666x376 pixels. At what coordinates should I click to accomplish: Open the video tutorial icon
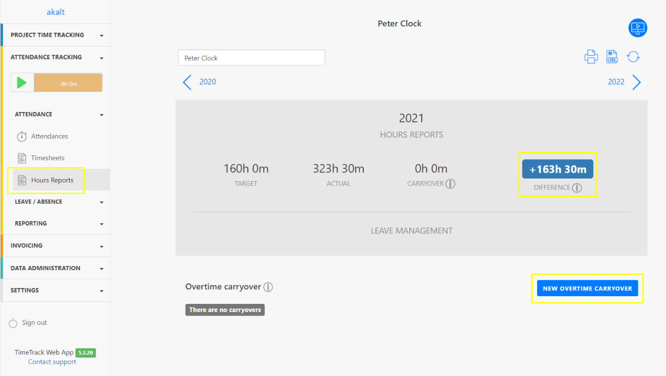coord(637,28)
